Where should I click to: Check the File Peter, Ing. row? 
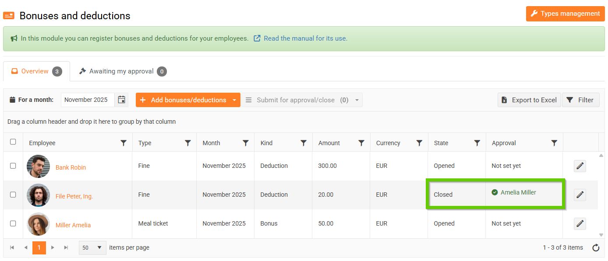pyautogui.click(x=13, y=195)
